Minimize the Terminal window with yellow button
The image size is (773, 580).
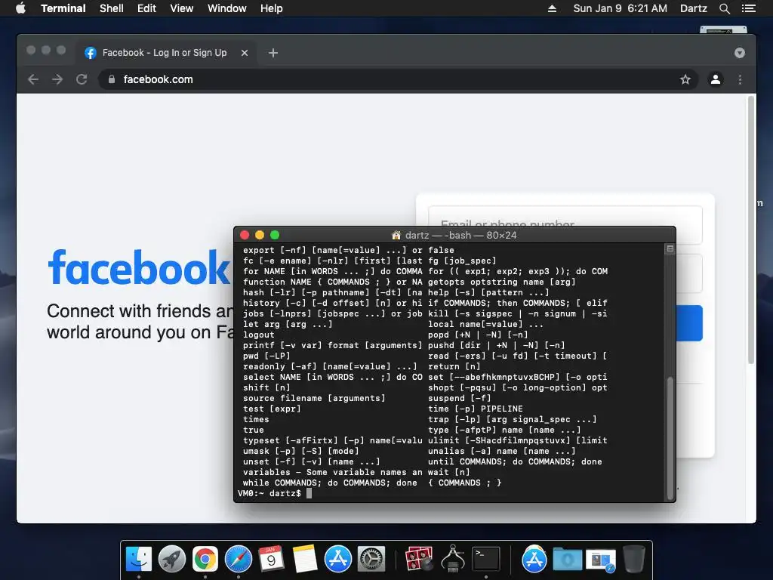[x=260, y=236]
